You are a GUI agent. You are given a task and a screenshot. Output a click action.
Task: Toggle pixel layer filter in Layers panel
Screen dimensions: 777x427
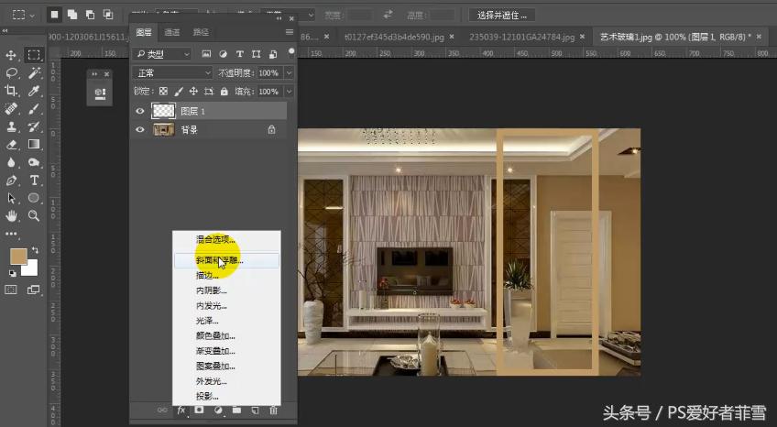tap(206, 54)
